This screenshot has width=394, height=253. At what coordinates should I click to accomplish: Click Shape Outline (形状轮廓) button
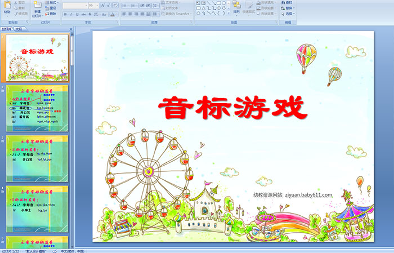click(x=266, y=8)
